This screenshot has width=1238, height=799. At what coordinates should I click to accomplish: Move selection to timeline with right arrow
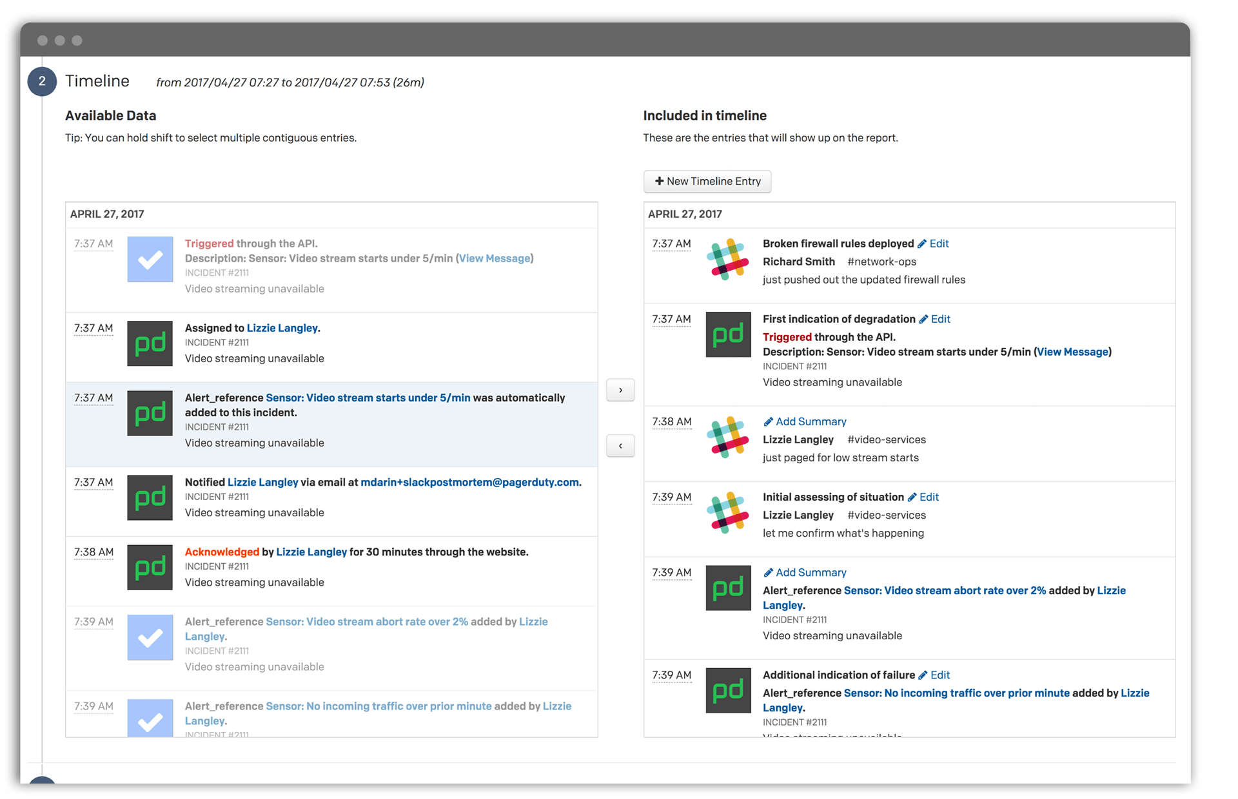[x=620, y=390]
